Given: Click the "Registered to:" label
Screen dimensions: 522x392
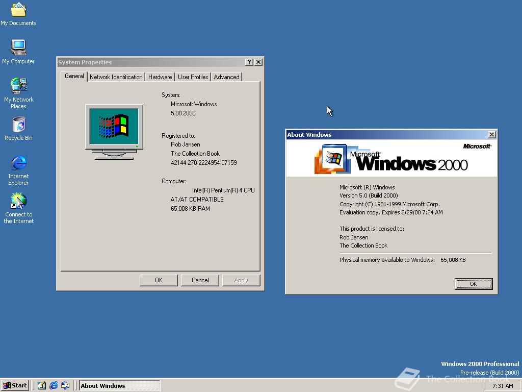Looking at the screenshot, I should [x=178, y=136].
